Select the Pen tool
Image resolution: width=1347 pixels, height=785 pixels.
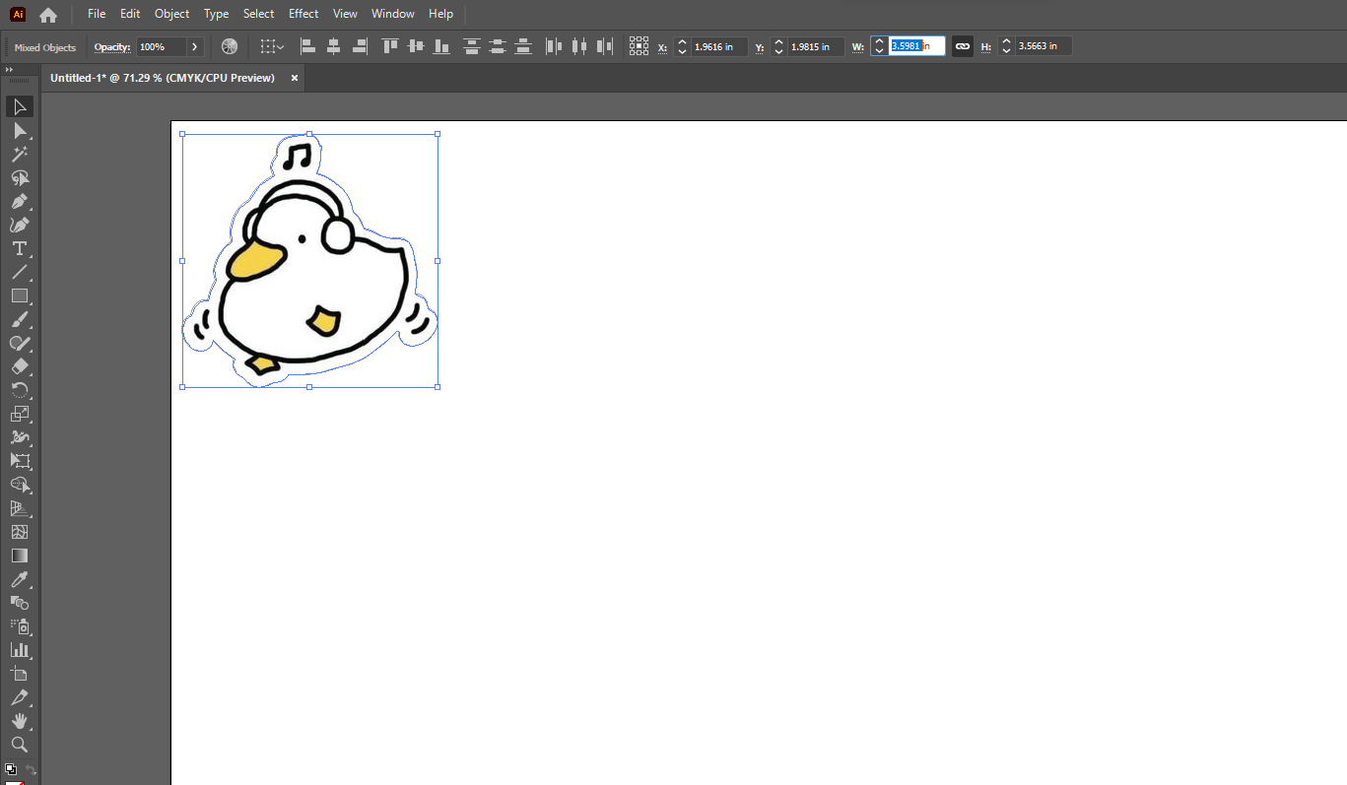tap(19, 201)
